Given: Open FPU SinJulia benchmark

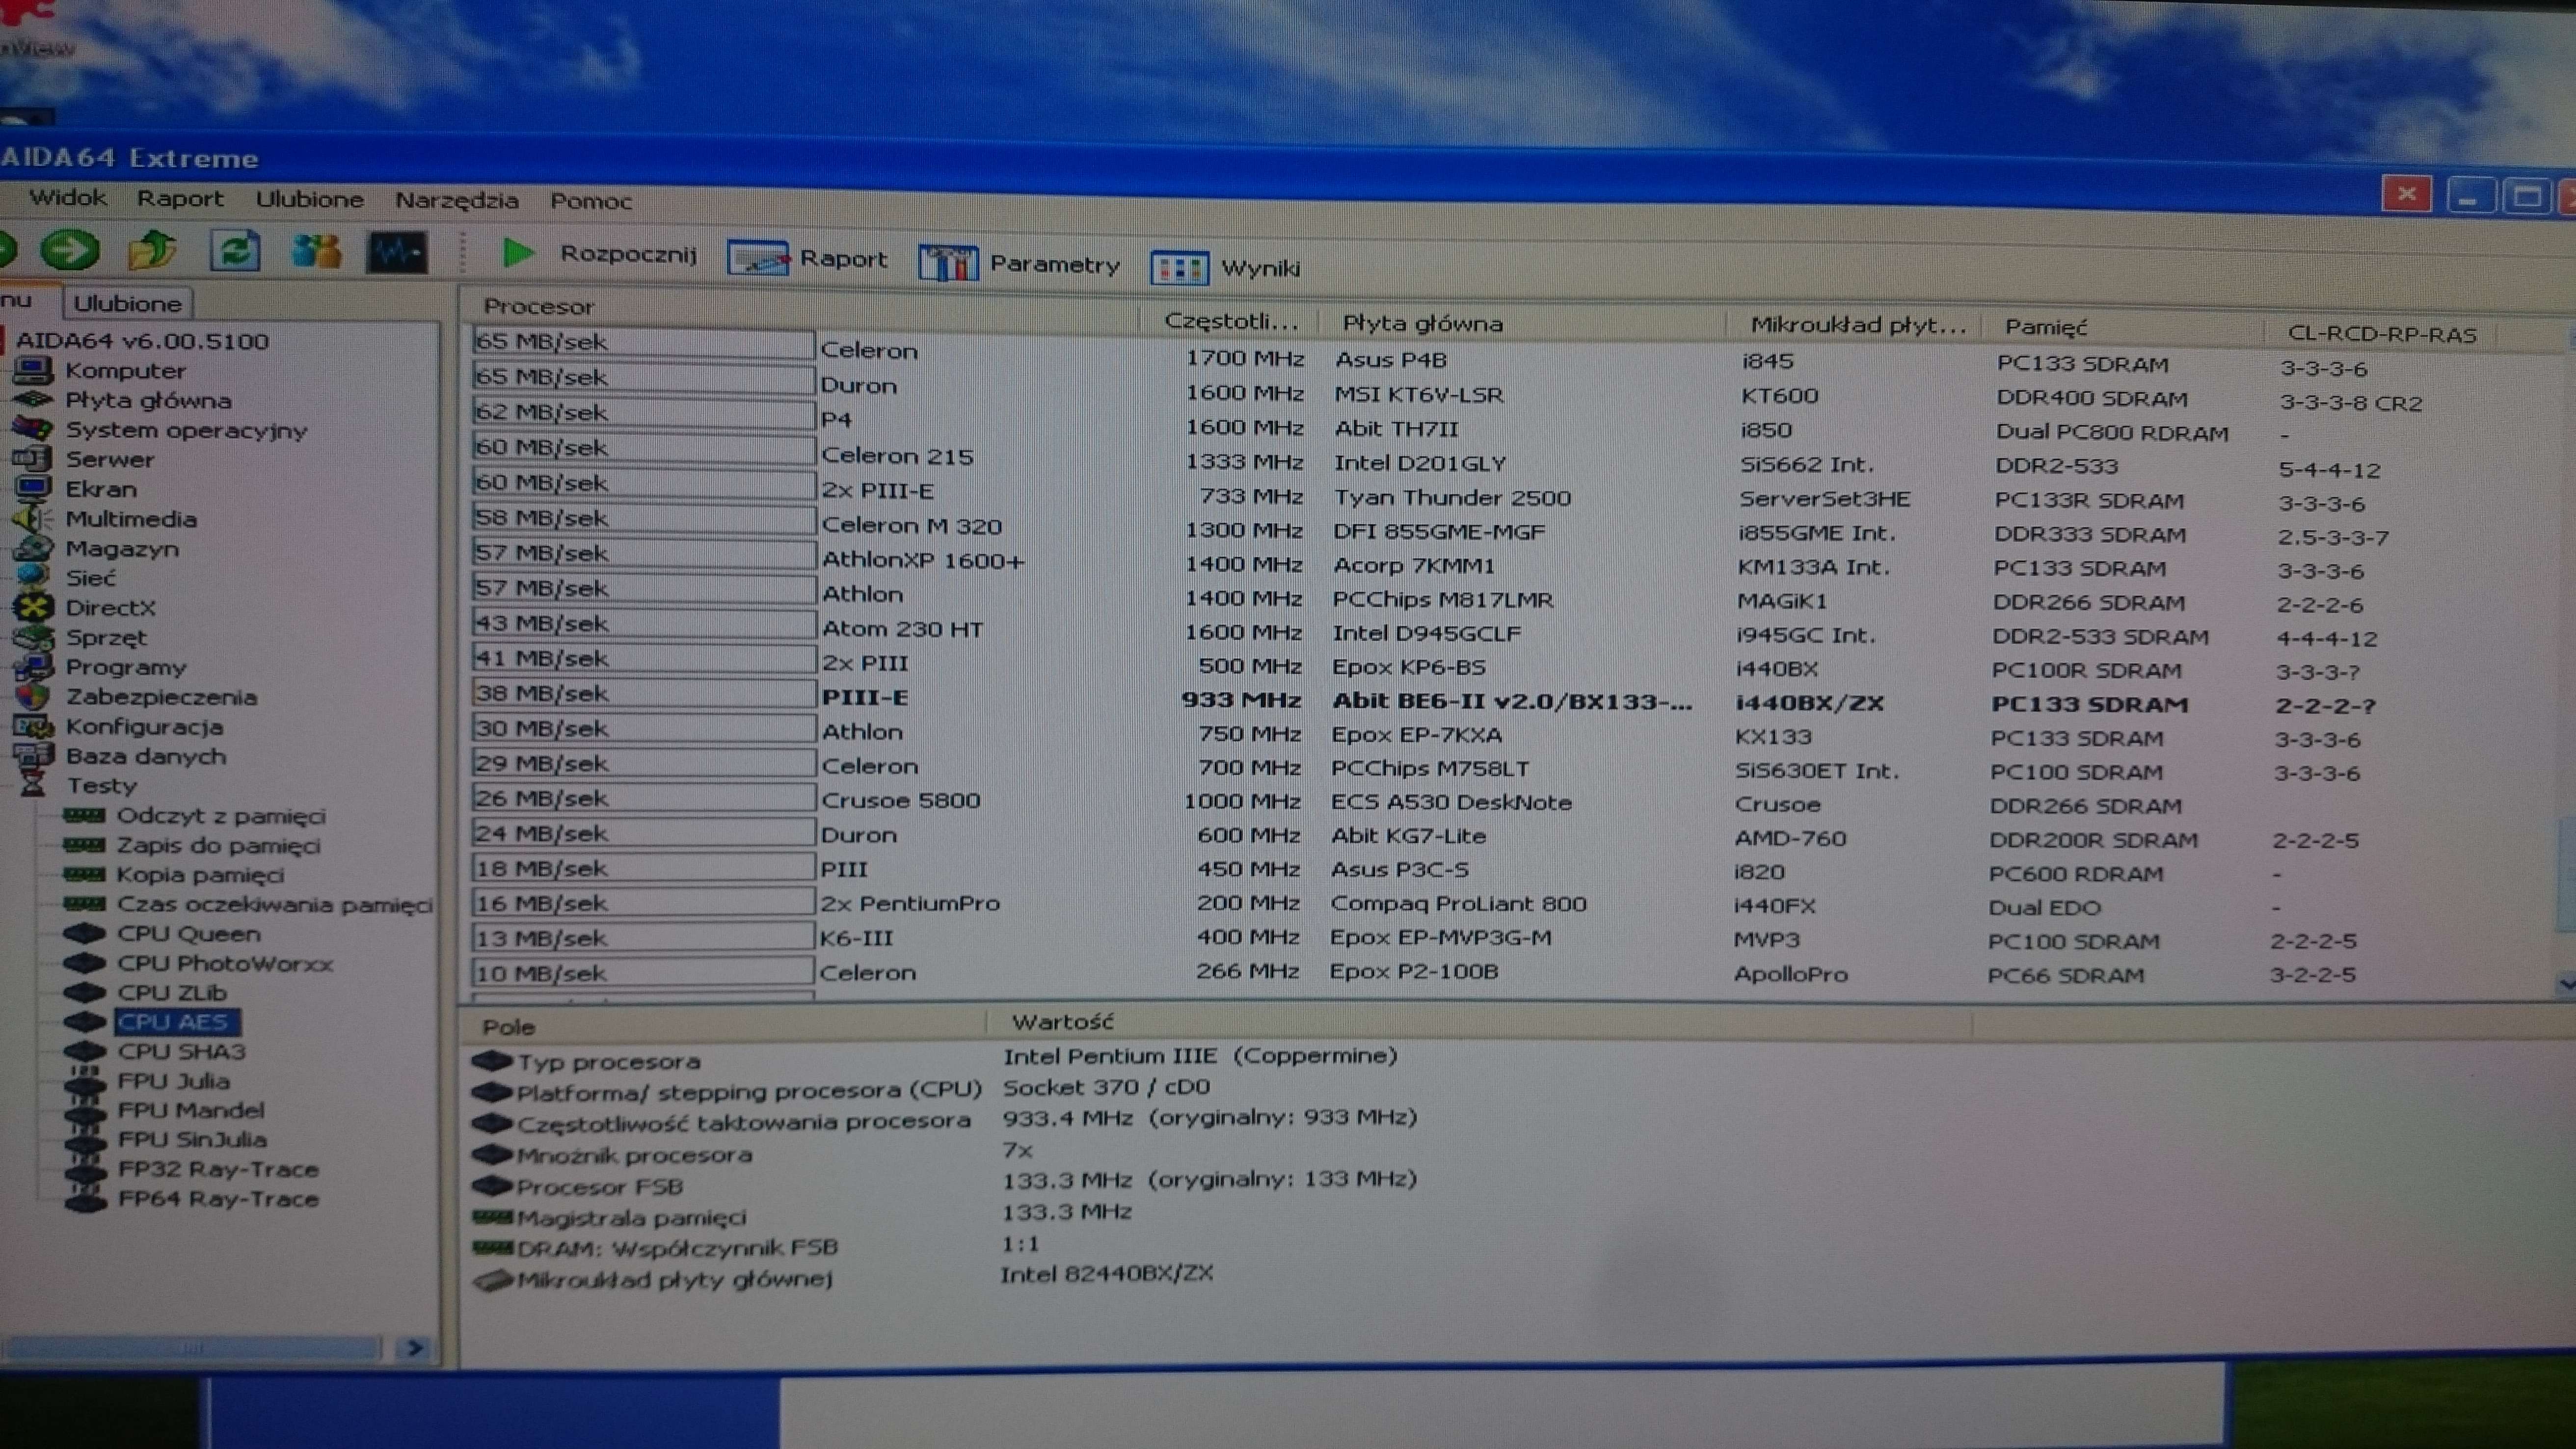Looking at the screenshot, I should point(192,1140).
